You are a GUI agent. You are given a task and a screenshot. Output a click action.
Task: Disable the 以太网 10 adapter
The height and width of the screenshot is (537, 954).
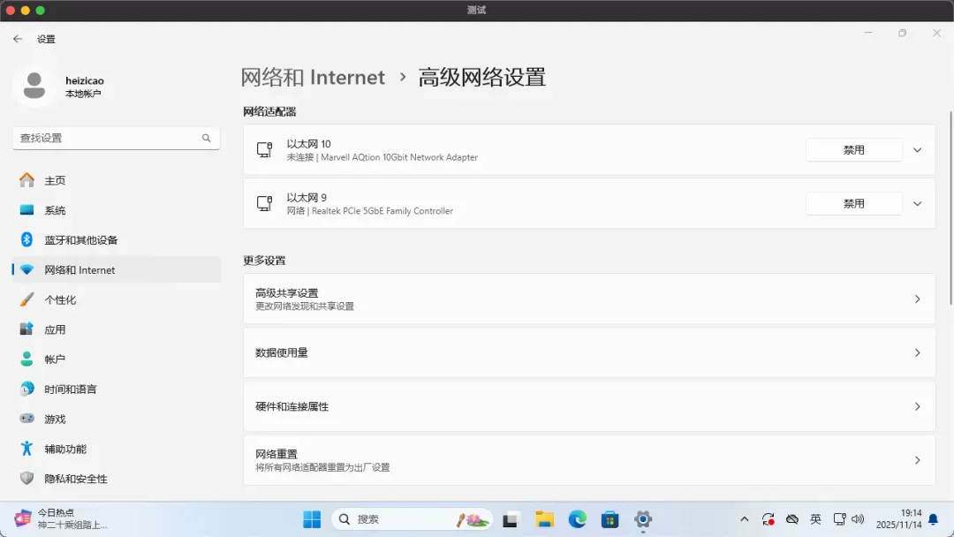pyautogui.click(x=853, y=150)
